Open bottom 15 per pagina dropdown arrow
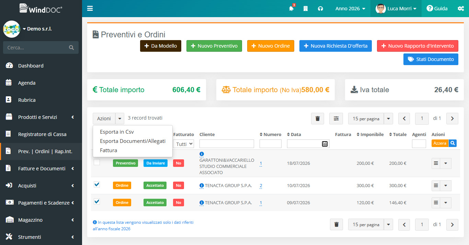The height and width of the screenshot is (245, 469). pyautogui.click(x=388, y=225)
